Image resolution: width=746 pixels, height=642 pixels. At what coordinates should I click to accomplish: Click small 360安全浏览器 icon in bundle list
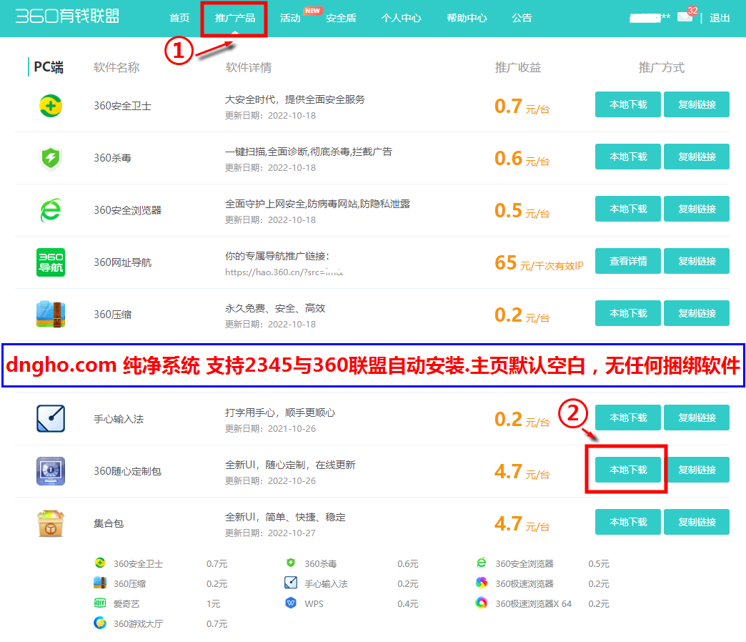pyautogui.click(x=482, y=563)
